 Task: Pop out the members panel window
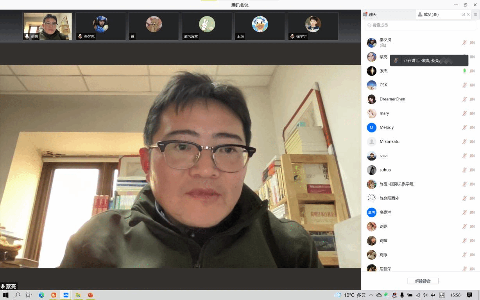click(x=463, y=14)
